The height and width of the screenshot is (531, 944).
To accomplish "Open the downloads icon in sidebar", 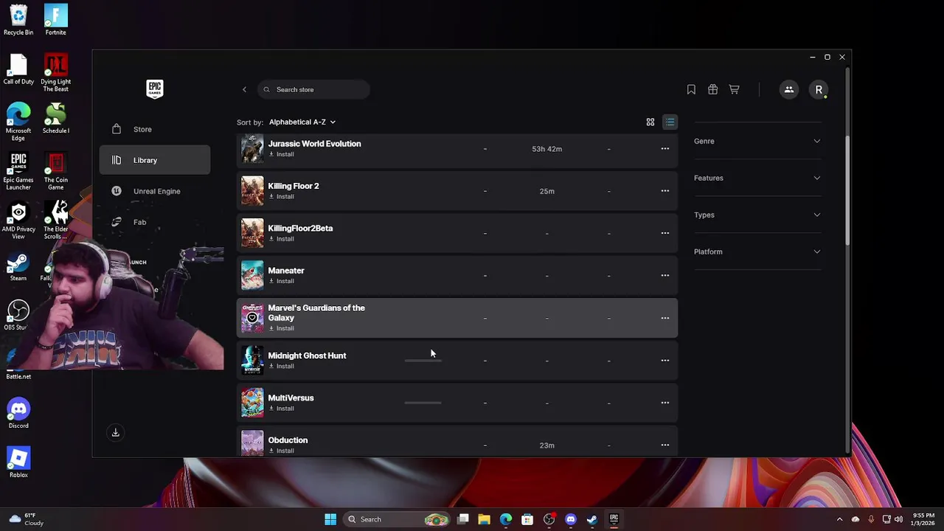I will [115, 433].
